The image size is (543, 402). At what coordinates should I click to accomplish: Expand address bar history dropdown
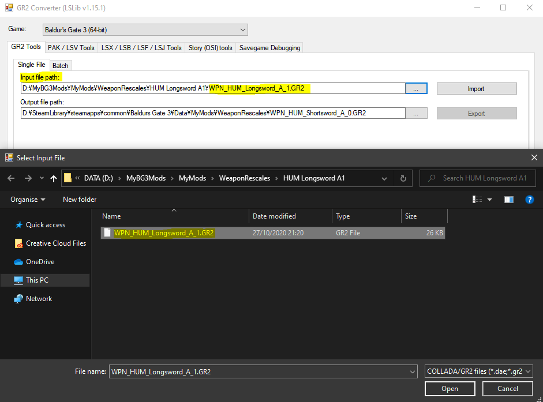pyautogui.click(x=384, y=179)
